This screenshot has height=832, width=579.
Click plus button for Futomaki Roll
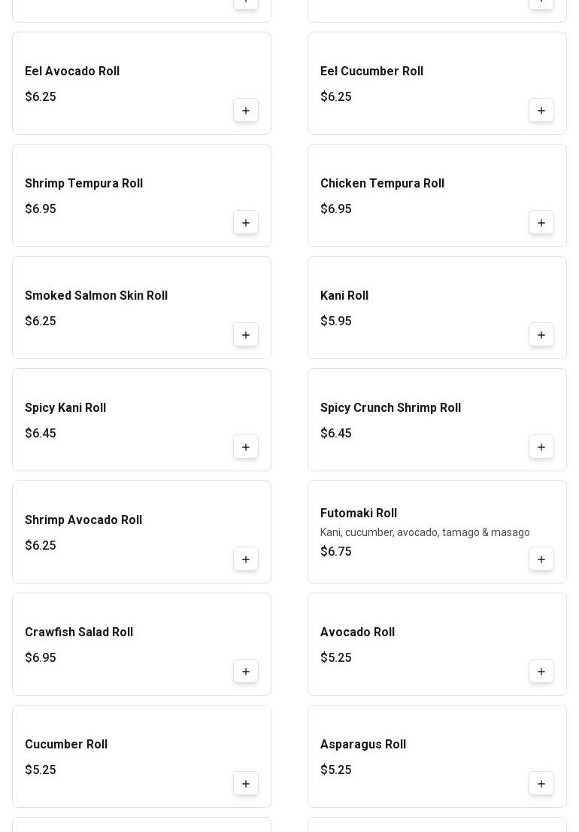point(541,559)
